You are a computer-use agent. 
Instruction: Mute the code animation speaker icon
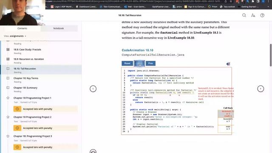click(x=228, y=64)
